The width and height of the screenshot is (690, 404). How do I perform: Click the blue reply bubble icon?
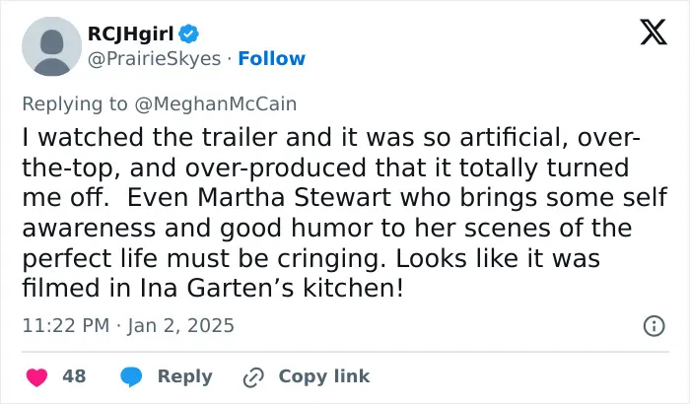(131, 377)
